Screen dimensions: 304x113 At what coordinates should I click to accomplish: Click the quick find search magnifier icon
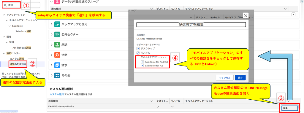pos(5,5)
